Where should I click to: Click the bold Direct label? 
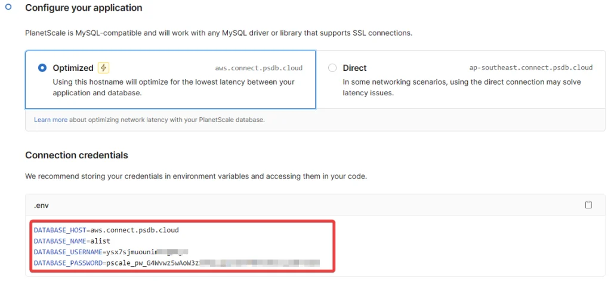[354, 68]
